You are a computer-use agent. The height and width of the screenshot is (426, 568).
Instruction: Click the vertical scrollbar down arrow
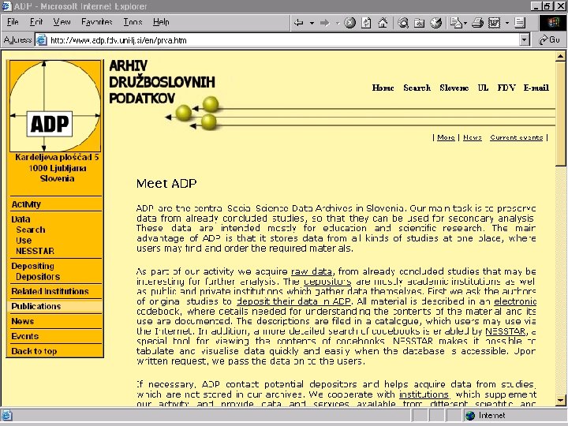[x=560, y=400]
